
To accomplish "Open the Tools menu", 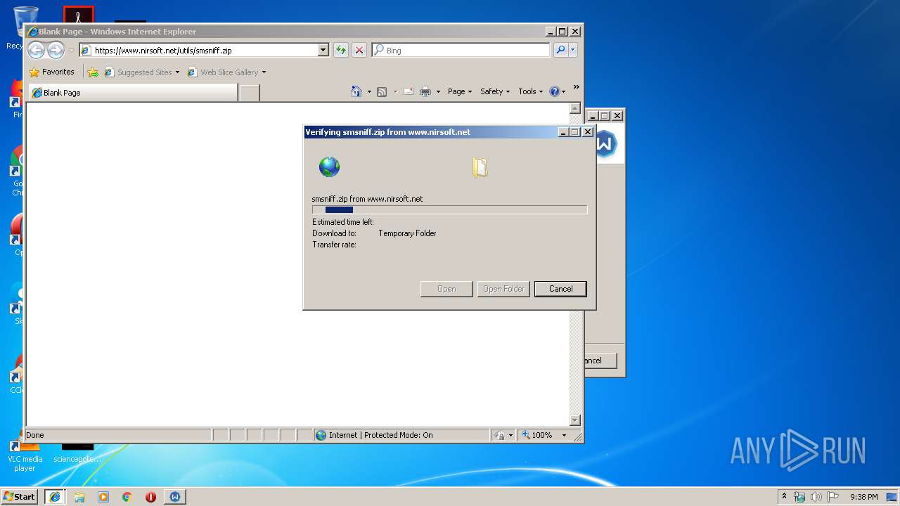I will coord(530,91).
